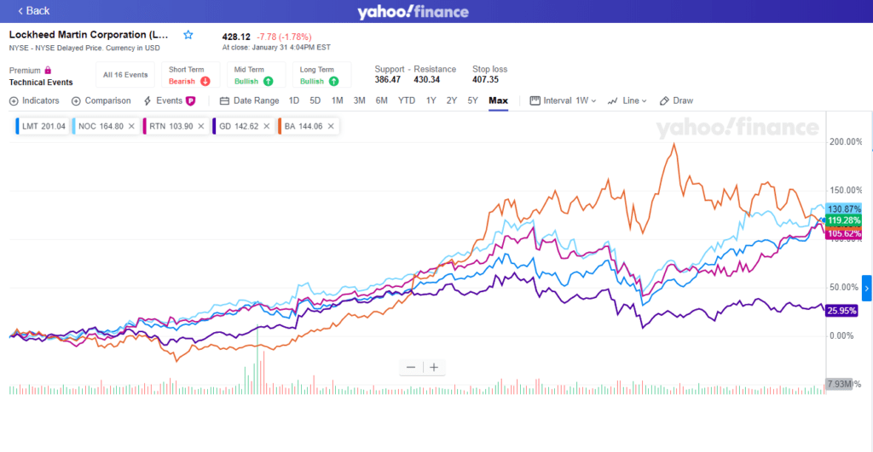This screenshot has width=873, height=452.
Task: Click the zoom in plus button
Action: [x=434, y=367]
